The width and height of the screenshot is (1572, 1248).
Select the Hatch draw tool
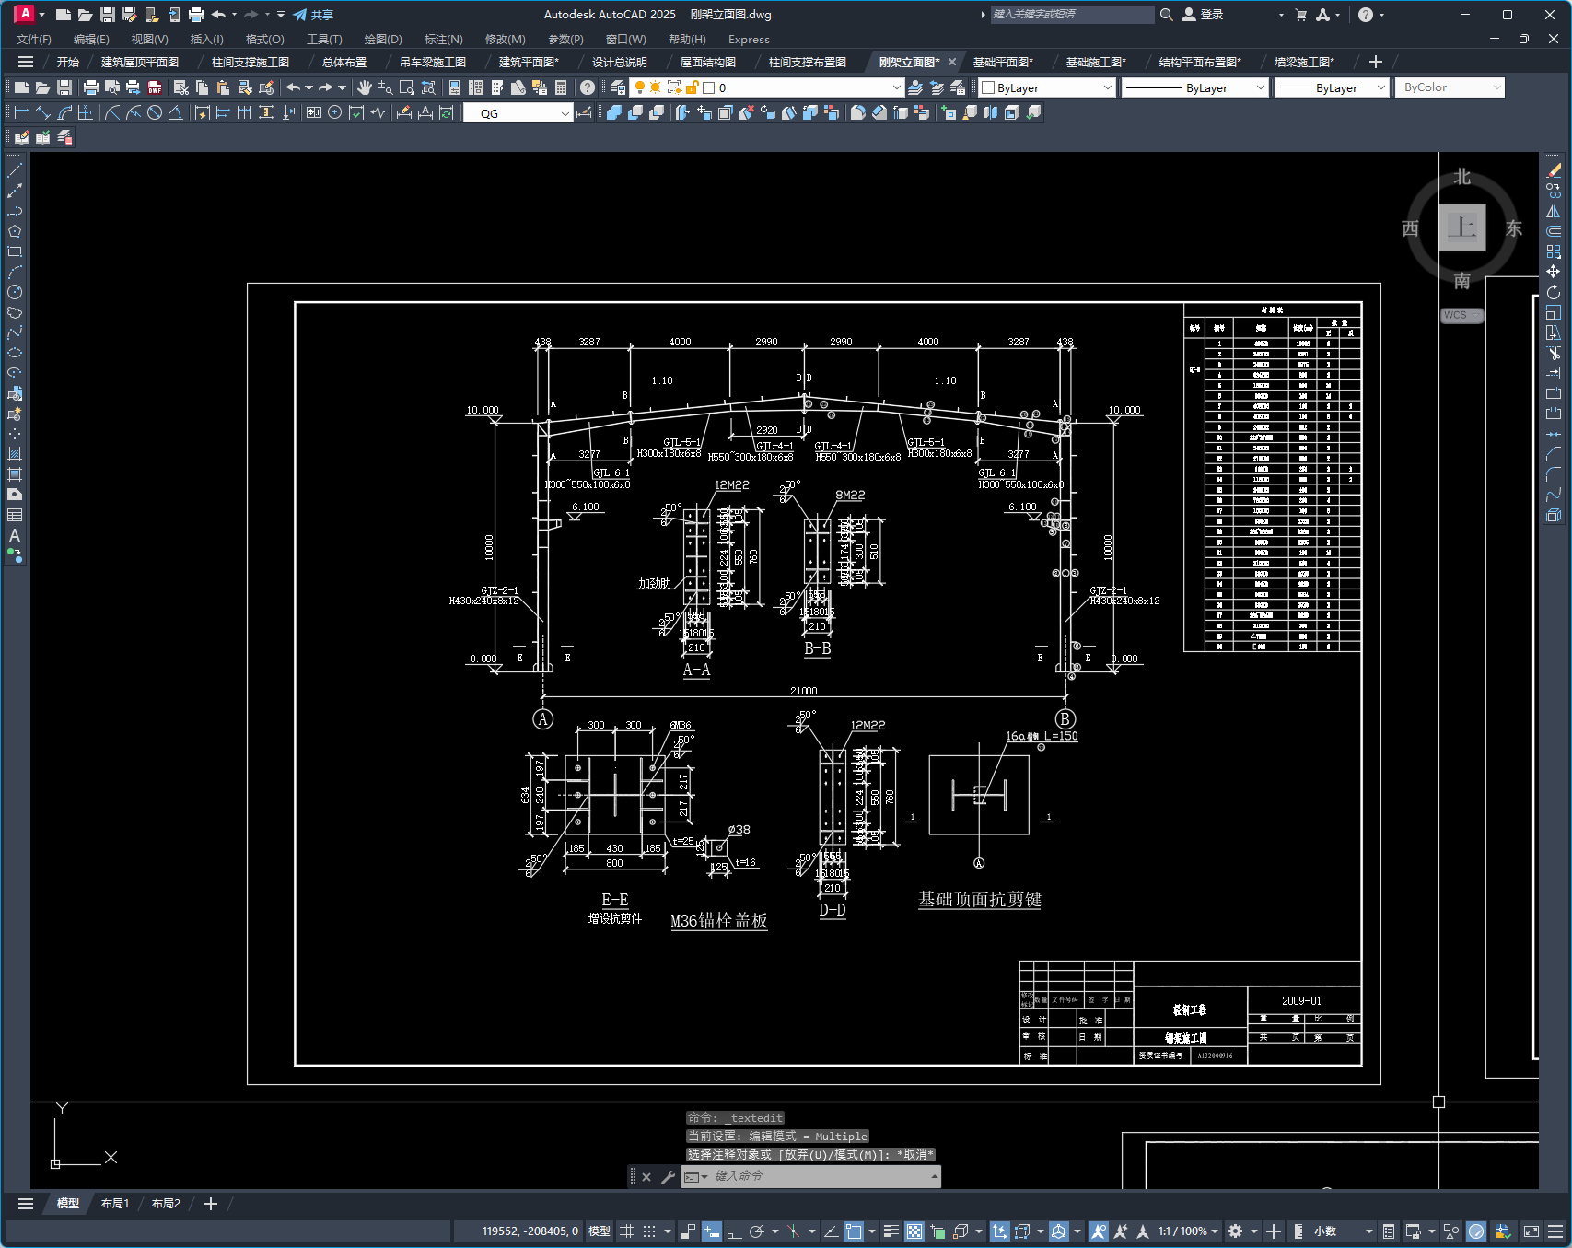tap(15, 454)
